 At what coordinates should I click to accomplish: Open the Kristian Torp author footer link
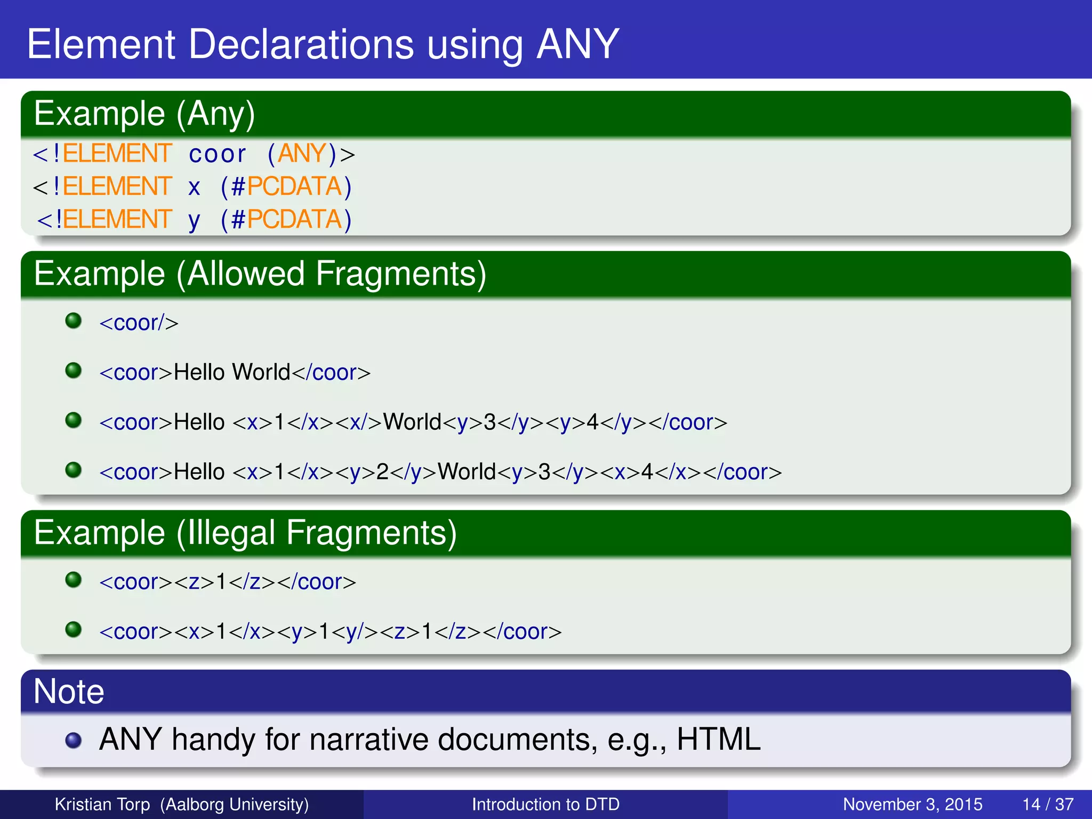182,804
